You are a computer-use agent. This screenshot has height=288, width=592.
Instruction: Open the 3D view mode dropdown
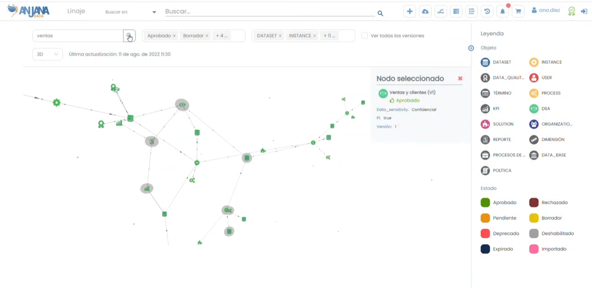[x=47, y=54]
